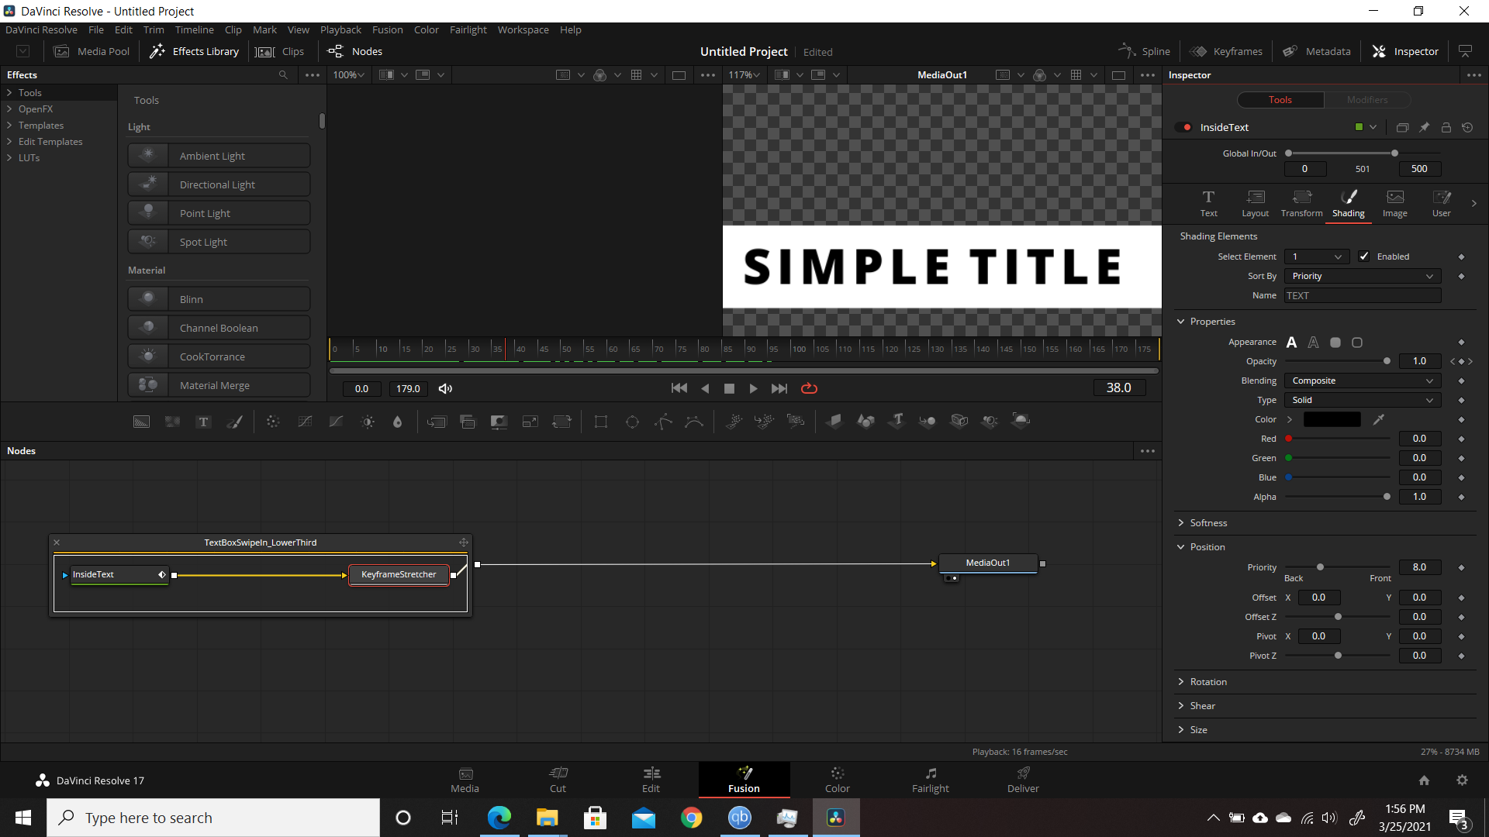Switch to Modifiers tab in Inspector
The image size is (1489, 837).
[x=1366, y=100]
